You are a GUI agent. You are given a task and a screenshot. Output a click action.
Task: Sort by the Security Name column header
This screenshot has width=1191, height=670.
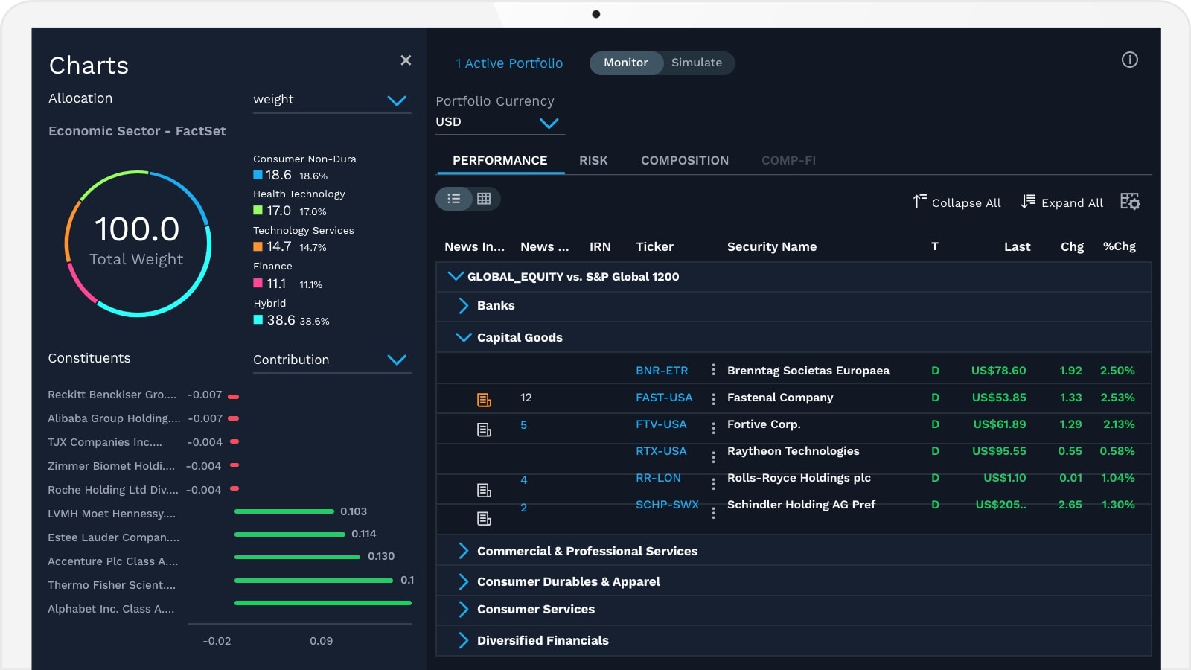tap(771, 246)
